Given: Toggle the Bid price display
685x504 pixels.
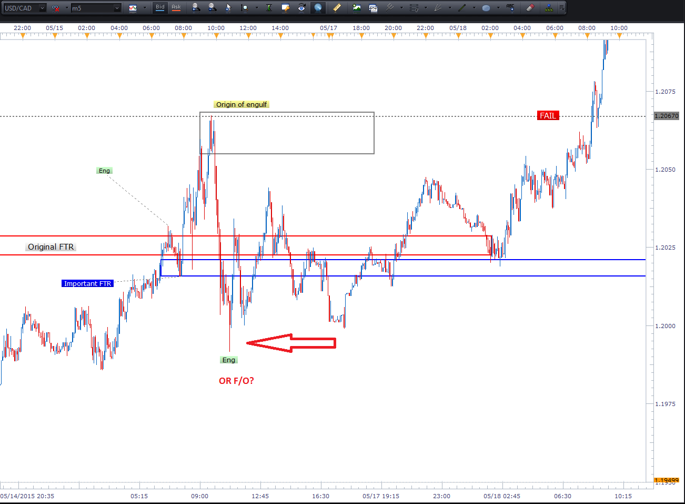Looking at the screenshot, I should point(160,7).
